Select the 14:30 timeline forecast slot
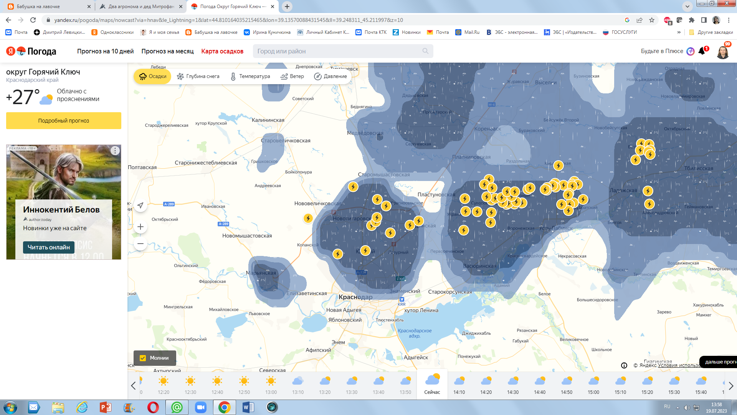 pos(513,385)
